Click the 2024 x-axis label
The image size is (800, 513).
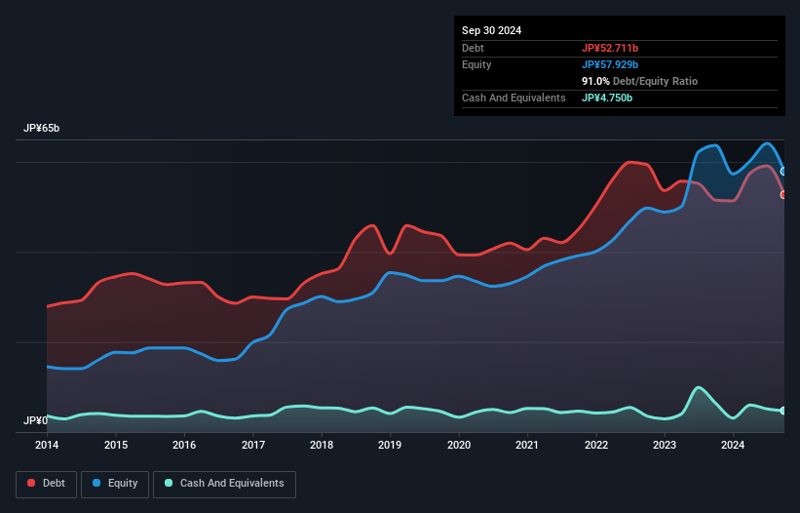[x=733, y=445]
